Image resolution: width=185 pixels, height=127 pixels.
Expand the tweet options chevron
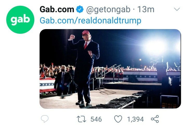click(x=177, y=10)
